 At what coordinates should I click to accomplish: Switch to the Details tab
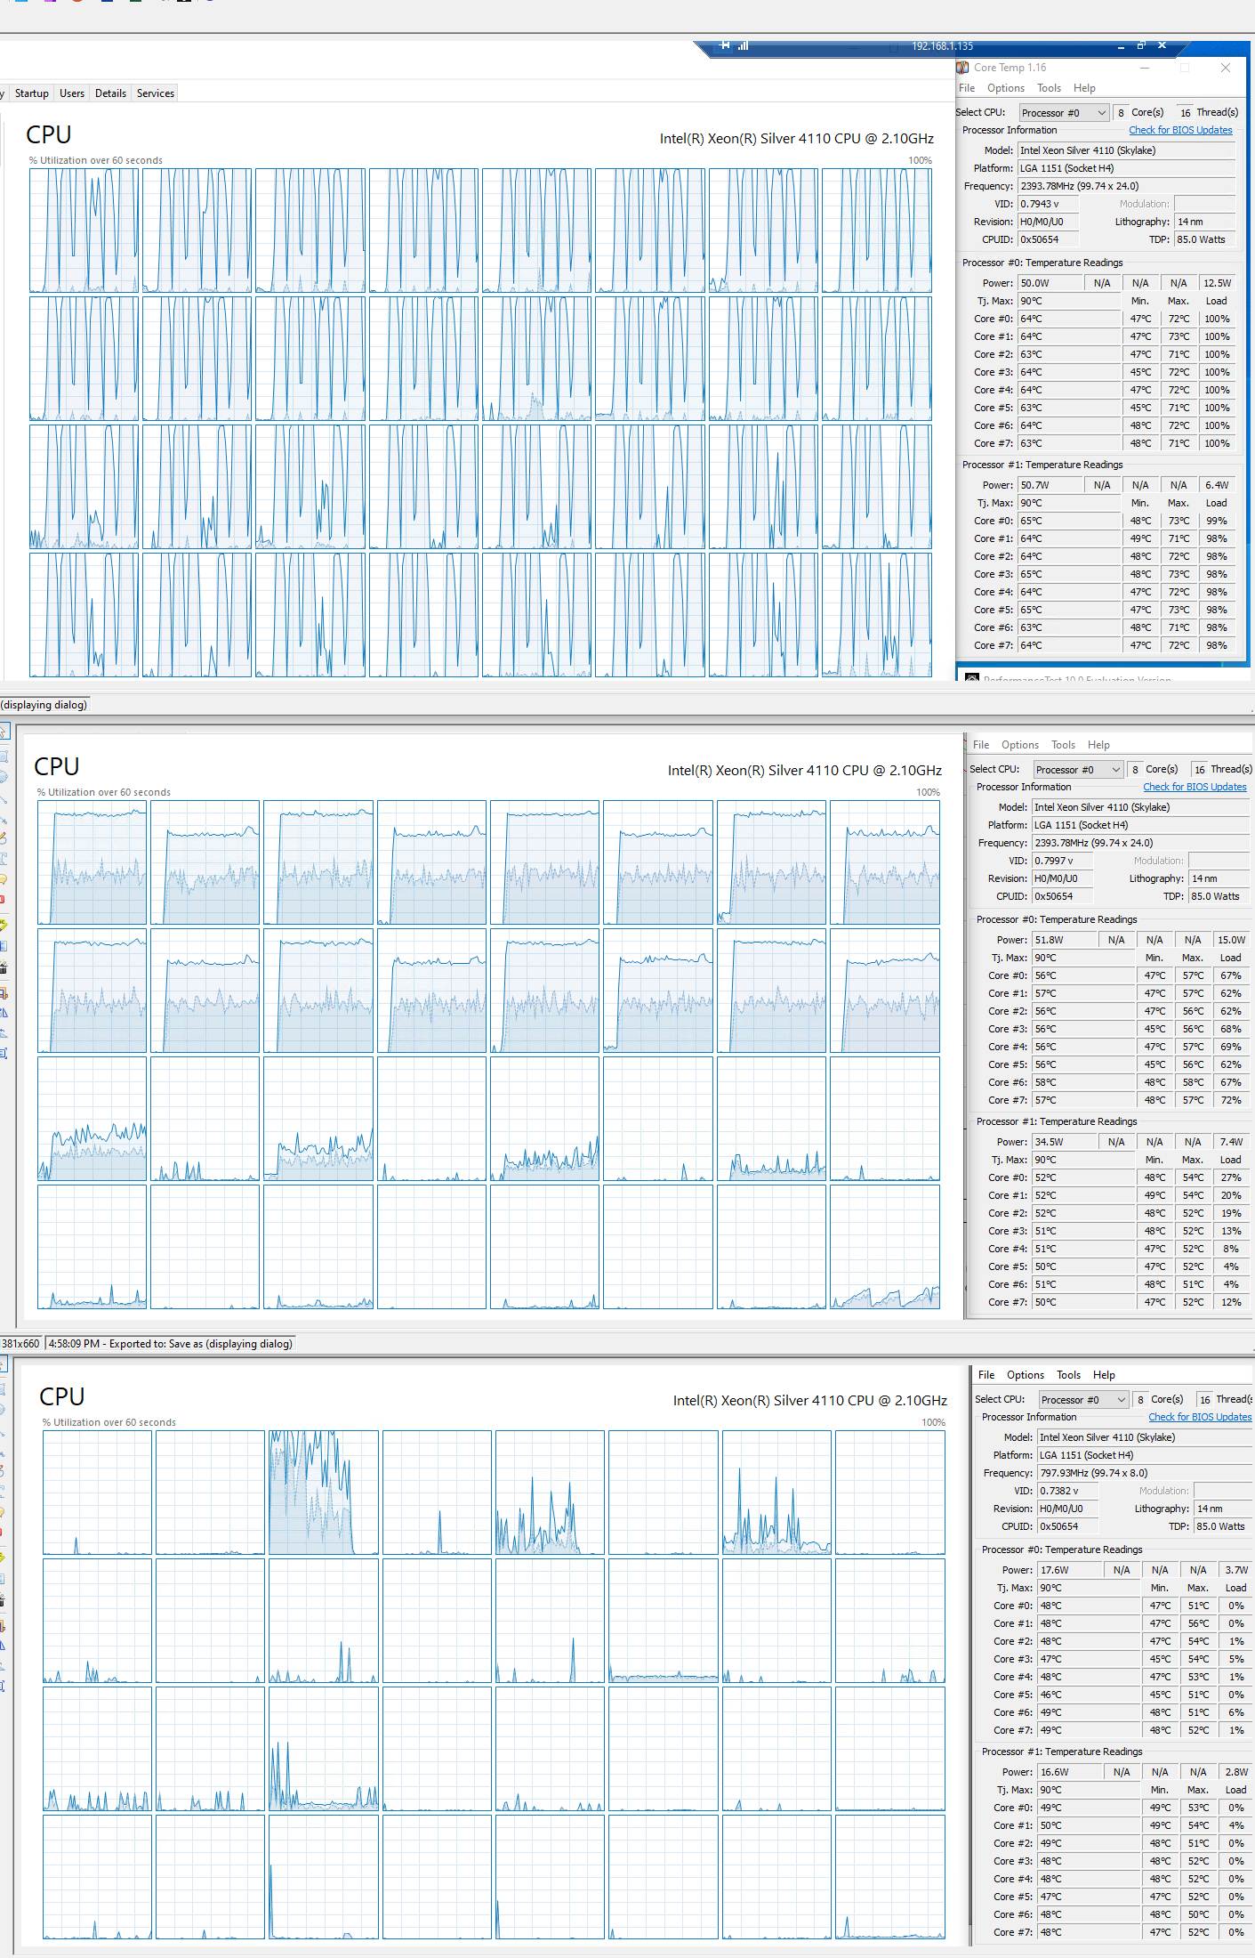tap(110, 93)
